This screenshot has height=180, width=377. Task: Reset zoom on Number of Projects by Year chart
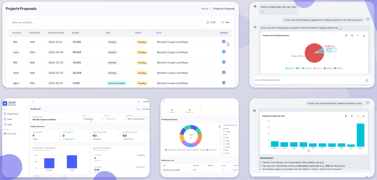point(358,116)
